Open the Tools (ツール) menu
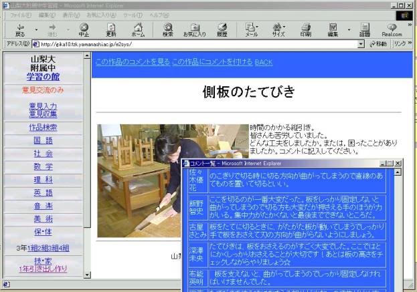The height and width of the screenshot is (292, 417). pos(133,15)
